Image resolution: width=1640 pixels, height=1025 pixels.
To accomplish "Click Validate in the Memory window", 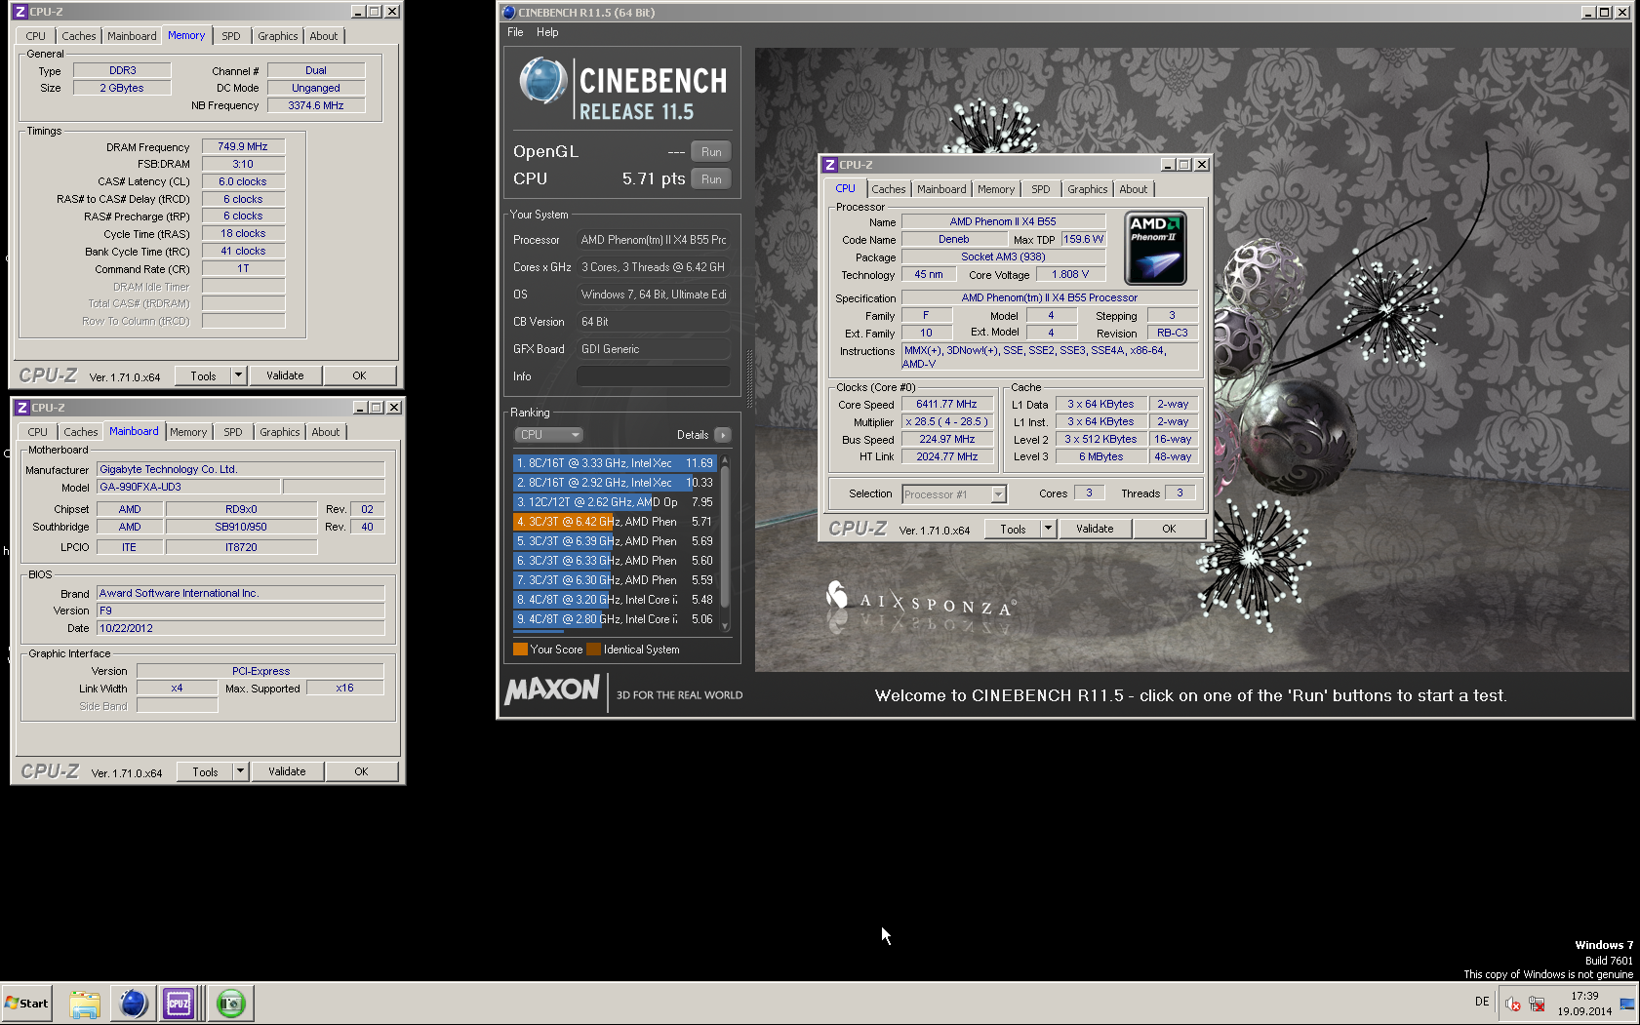I will point(285,375).
